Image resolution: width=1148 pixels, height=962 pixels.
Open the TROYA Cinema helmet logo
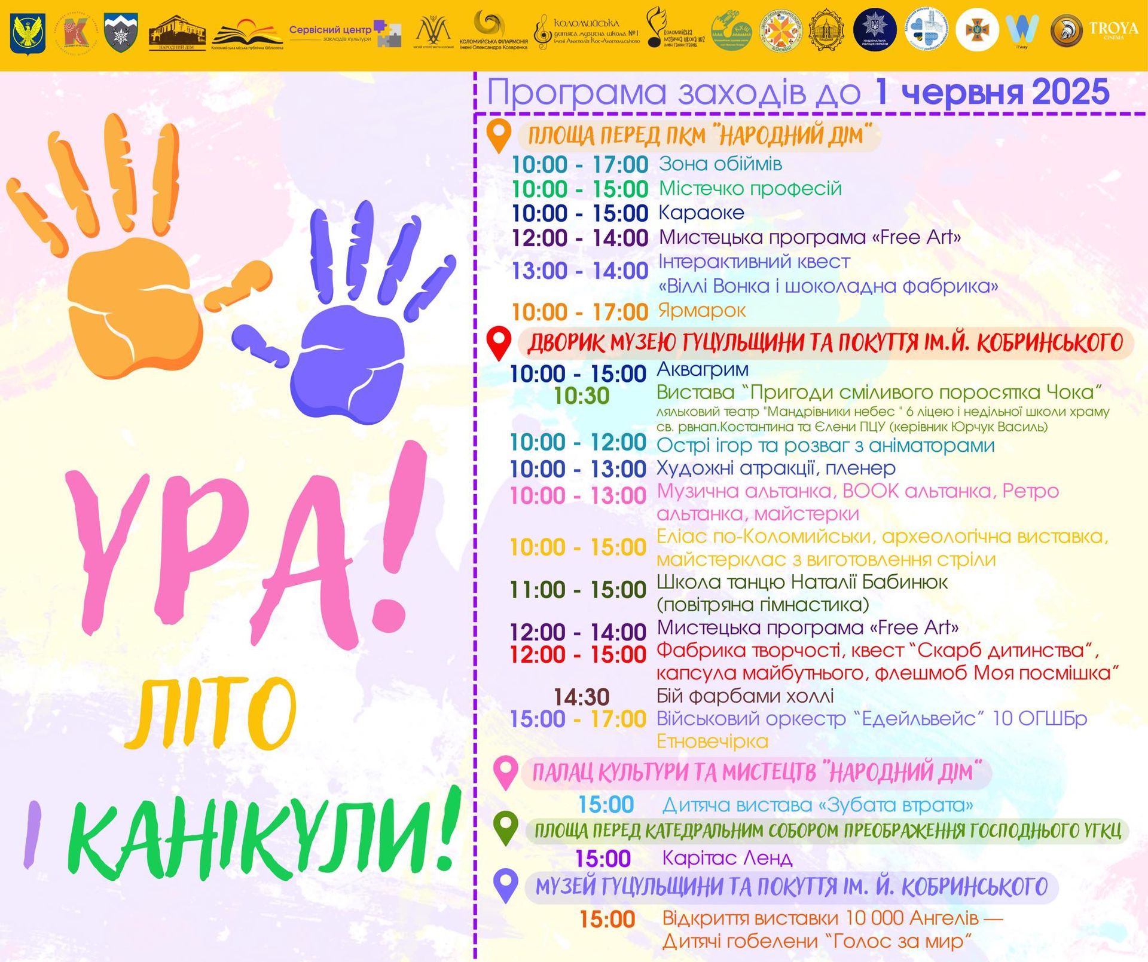[x=1068, y=29]
